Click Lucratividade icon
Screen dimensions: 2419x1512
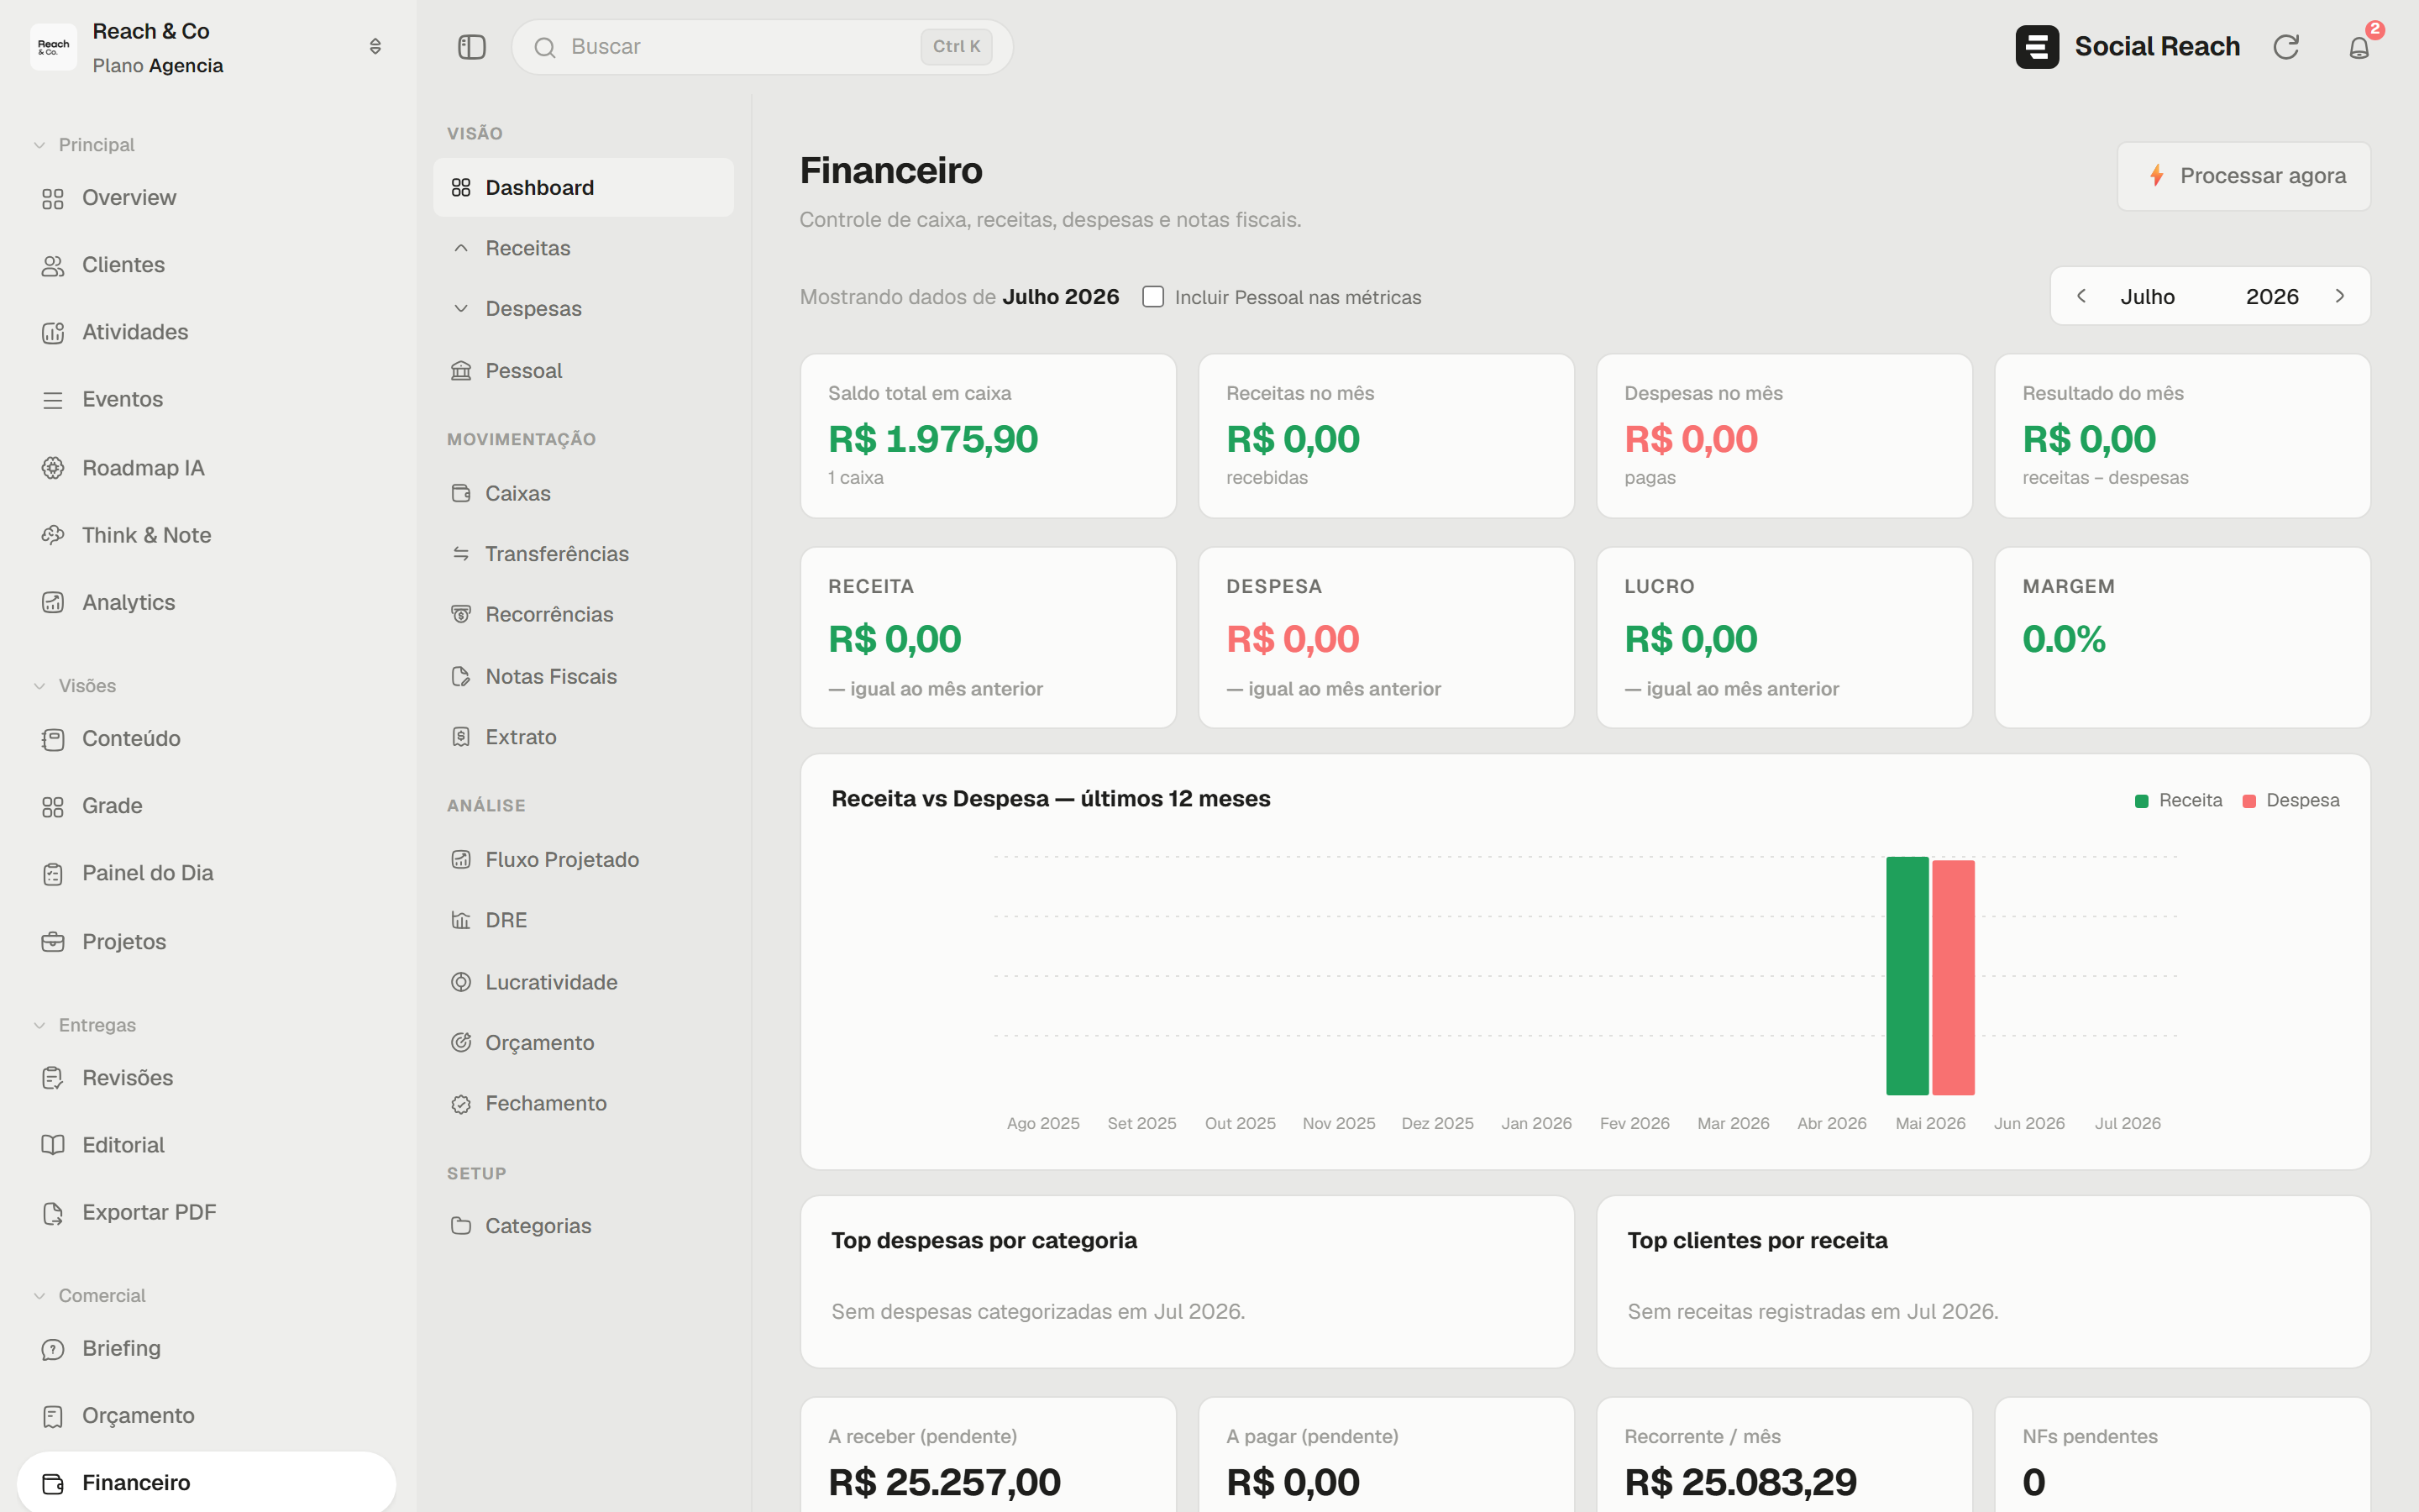click(x=461, y=982)
